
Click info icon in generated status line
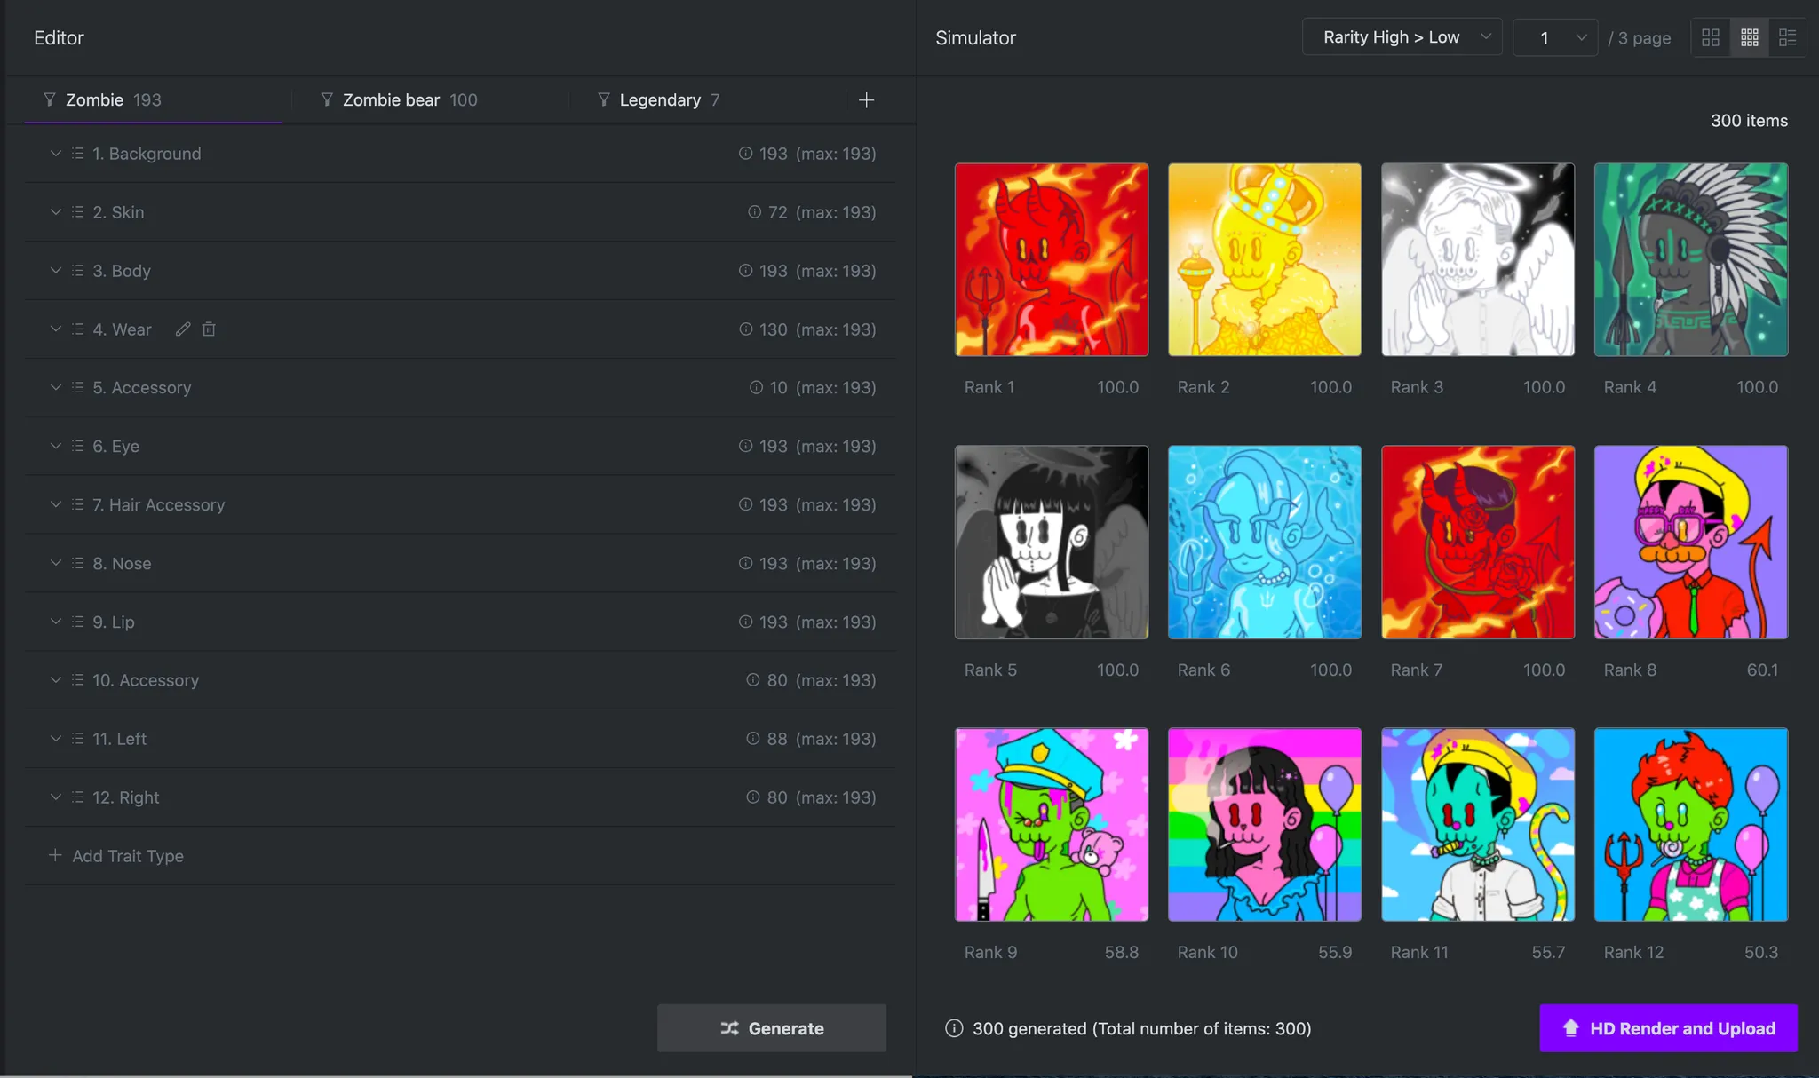(954, 1028)
